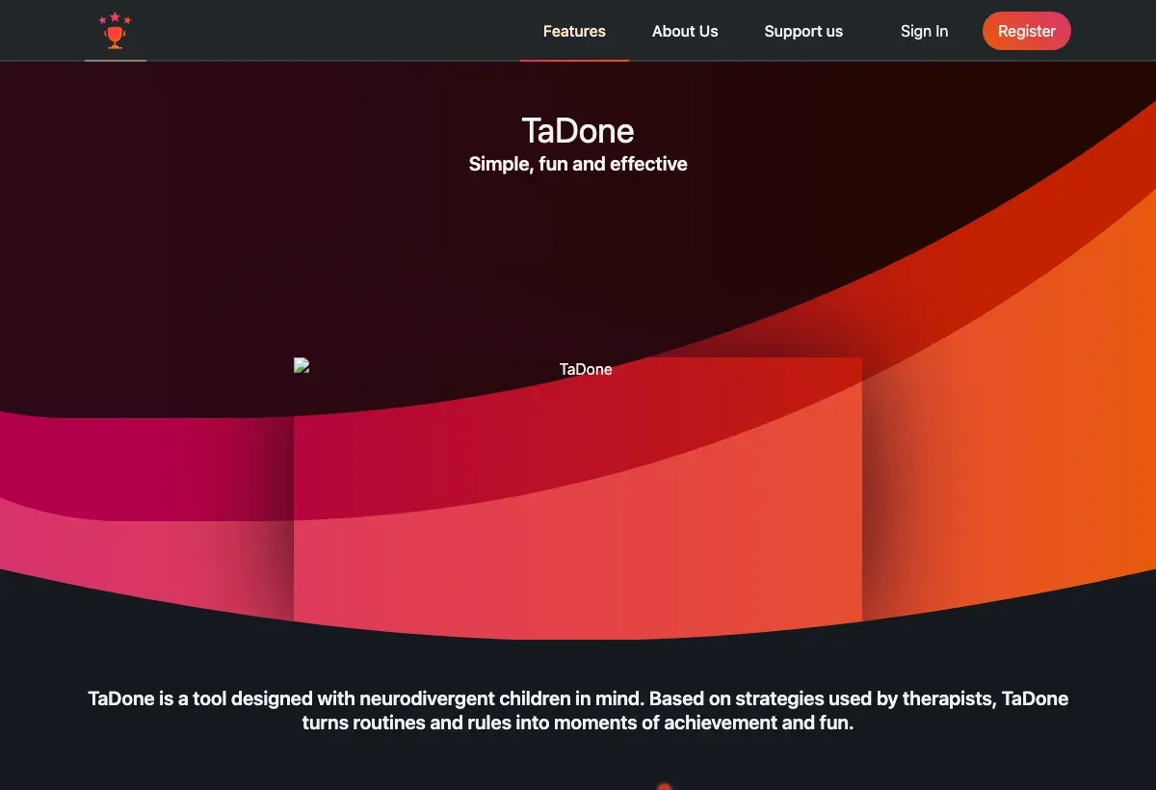The width and height of the screenshot is (1156, 790).
Task: Select the 'Simple, fun and effective' tagline
Action: pos(578,164)
